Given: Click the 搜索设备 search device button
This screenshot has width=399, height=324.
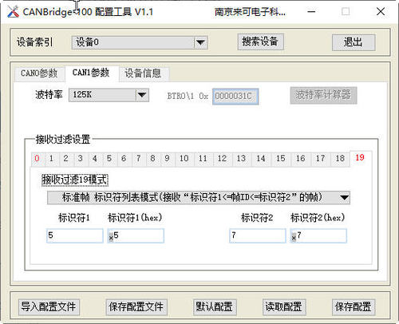Looking at the screenshot, I should (x=260, y=41).
